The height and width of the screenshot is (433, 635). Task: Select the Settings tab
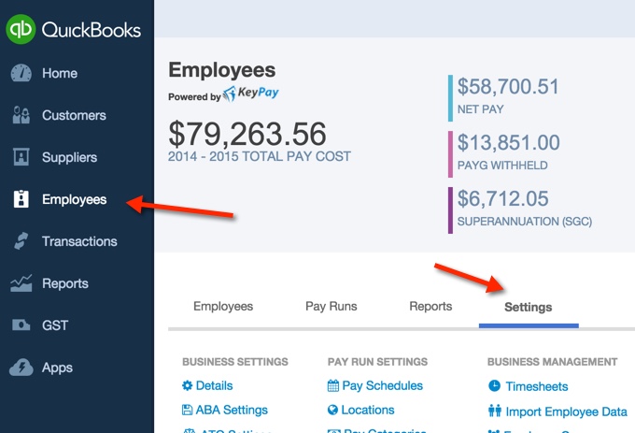[529, 307]
